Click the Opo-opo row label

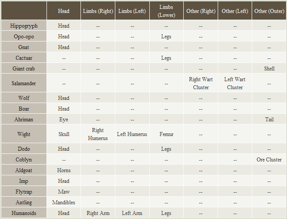tap(24, 37)
